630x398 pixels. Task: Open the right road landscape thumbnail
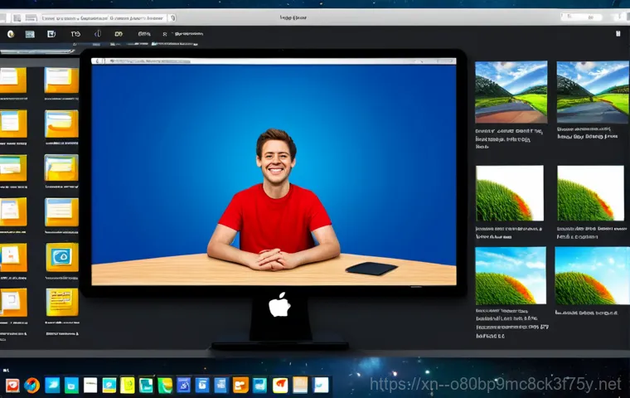tap(593, 92)
